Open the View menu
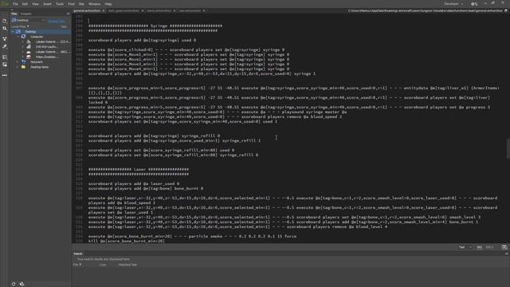The width and height of the screenshot is (510, 287). [x=35, y=4]
